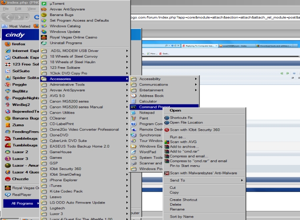Choose Delete in context menu
Image resolution: width=300 pixels, height=220 pixels.
[176, 204]
